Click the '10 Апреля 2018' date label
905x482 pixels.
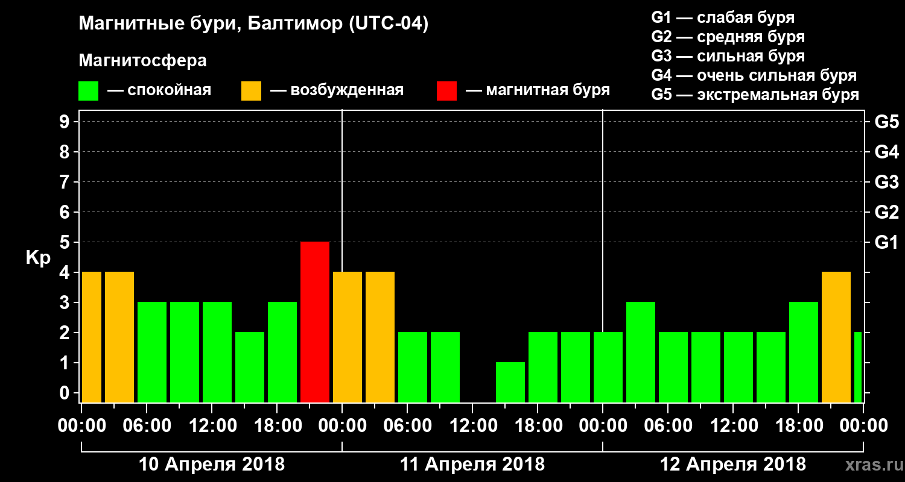tap(212, 465)
